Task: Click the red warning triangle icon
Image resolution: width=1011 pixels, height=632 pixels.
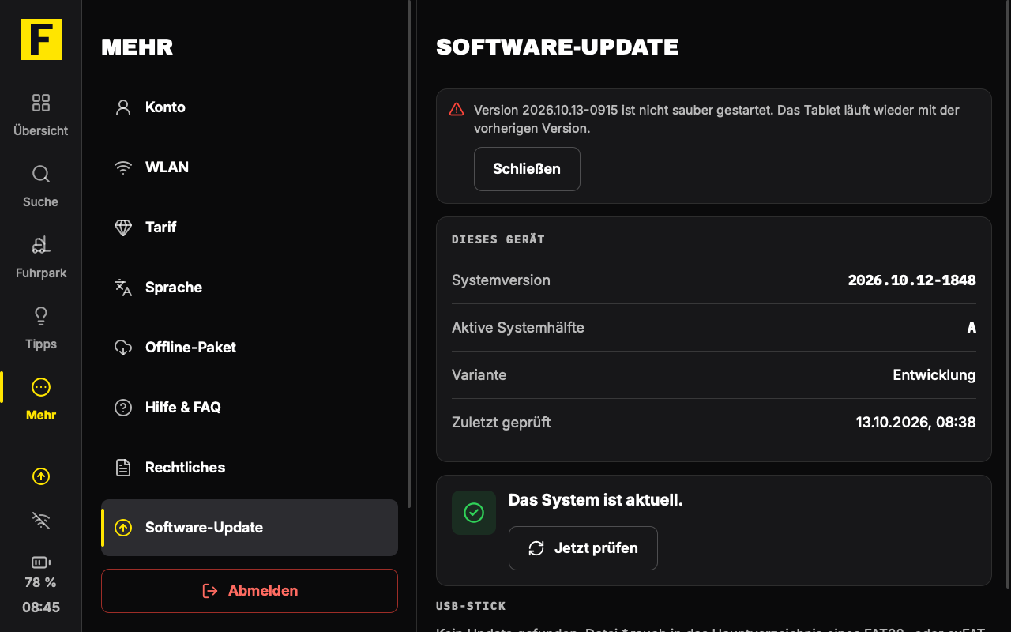Action: point(457,110)
